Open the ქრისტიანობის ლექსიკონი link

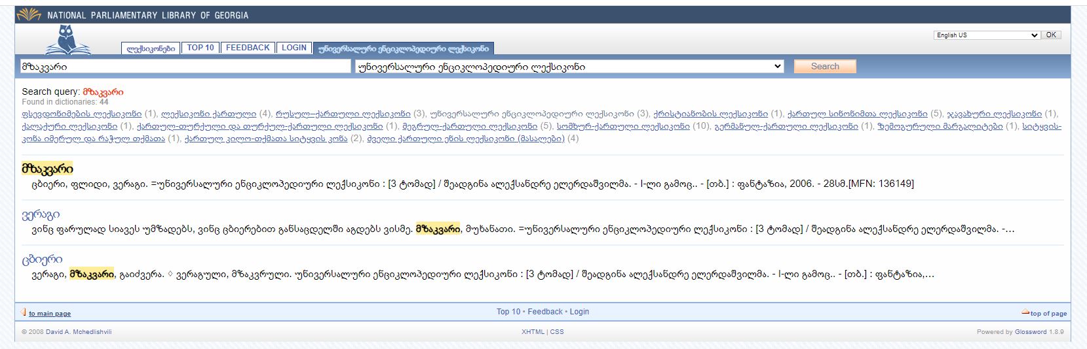pyautogui.click(x=710, y=114)
